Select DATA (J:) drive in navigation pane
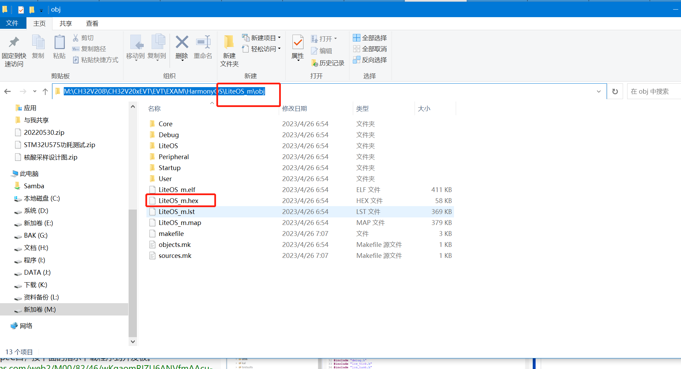 pyautogui.click(x=37, y=272)
